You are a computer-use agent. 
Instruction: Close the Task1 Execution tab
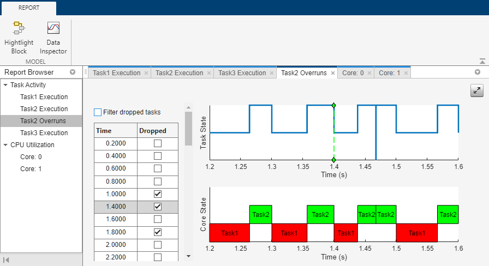pos(146,73)
